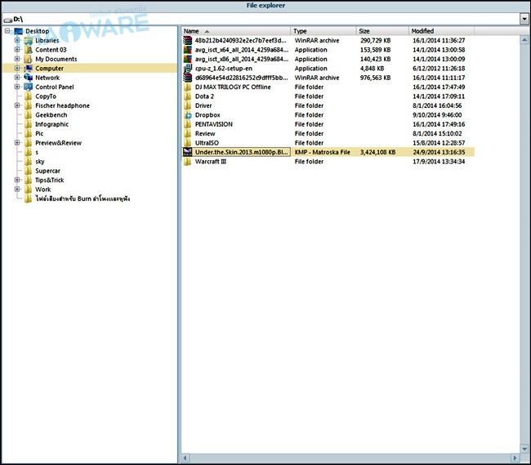The width and height of the screenshot is (531, 465).
Task: Sort by the Name column header
Action: (236, 31)
